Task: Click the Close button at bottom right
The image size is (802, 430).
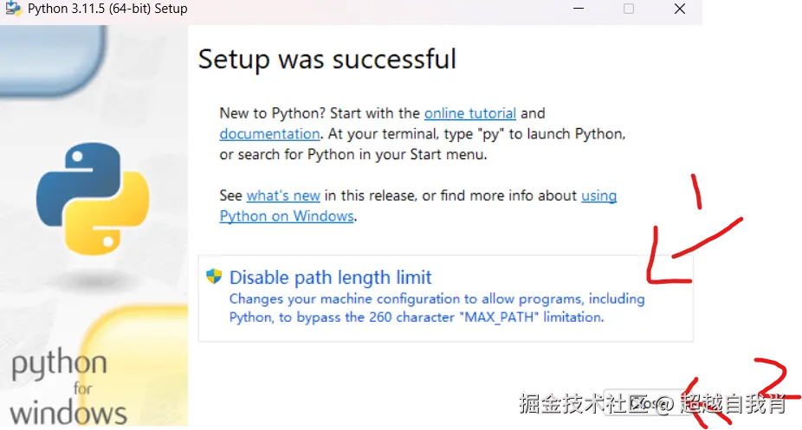Action: [650, 403]
